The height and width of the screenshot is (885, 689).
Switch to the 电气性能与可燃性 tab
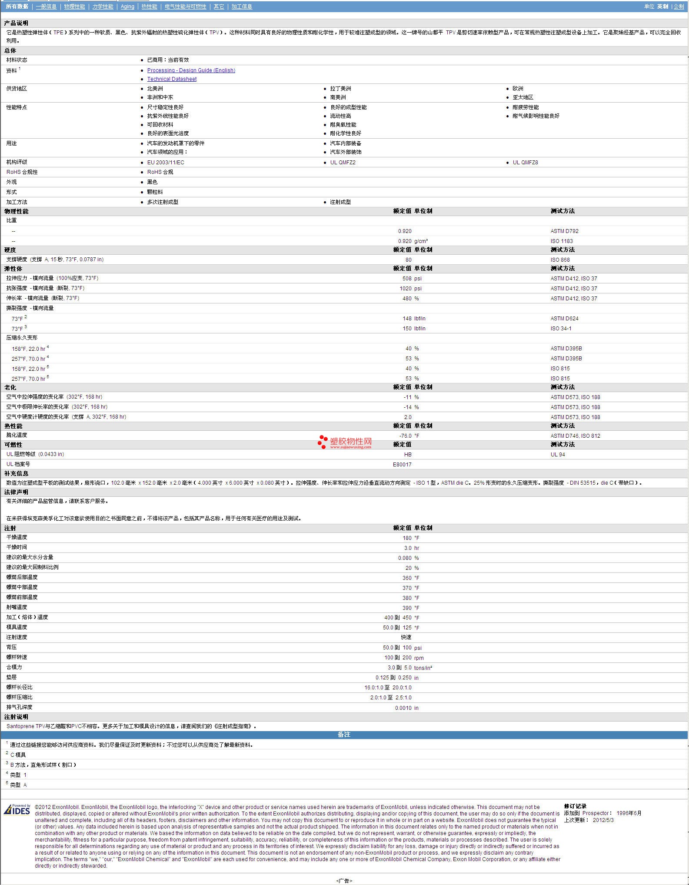pyautogui.click(x=185, y=7)
